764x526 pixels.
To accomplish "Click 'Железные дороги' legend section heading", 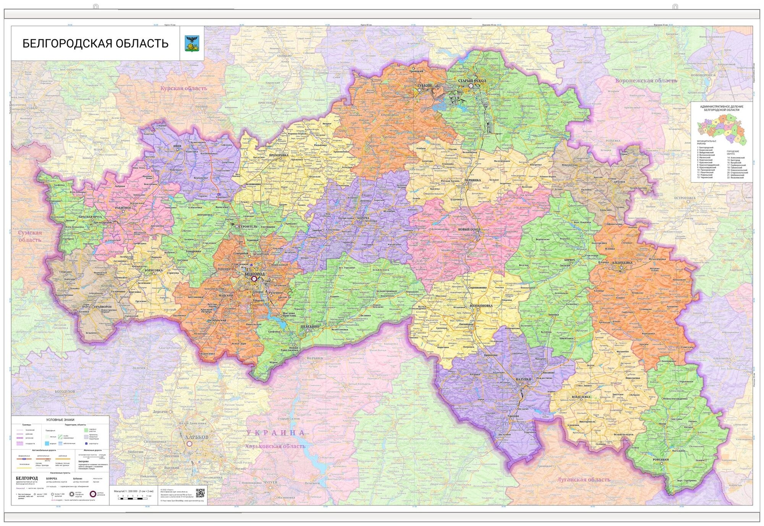I will pyautogui.click(x=93, y=450).
